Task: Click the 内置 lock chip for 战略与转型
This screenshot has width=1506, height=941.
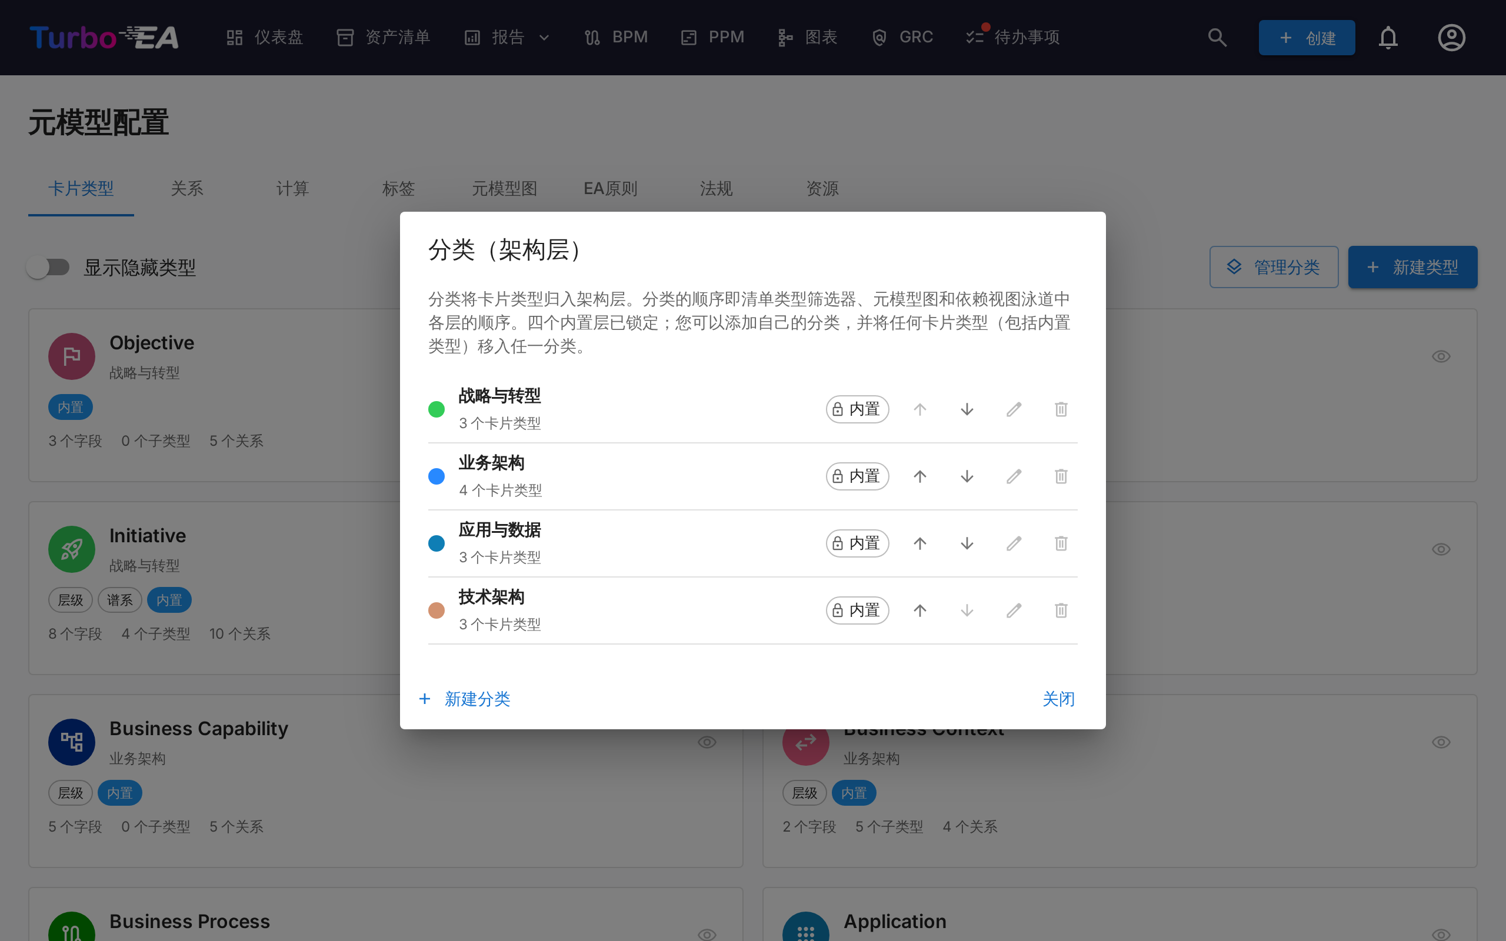Action: click(857, 409)
